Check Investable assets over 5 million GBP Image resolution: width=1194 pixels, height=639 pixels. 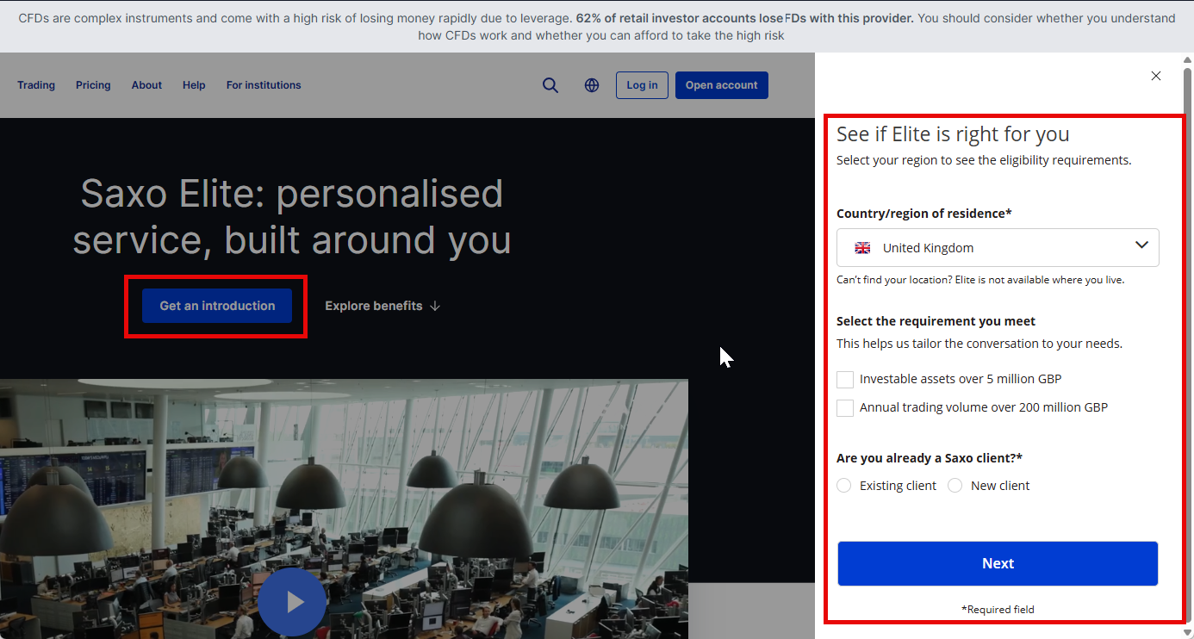pyautogui.click(x=845, y=380)
